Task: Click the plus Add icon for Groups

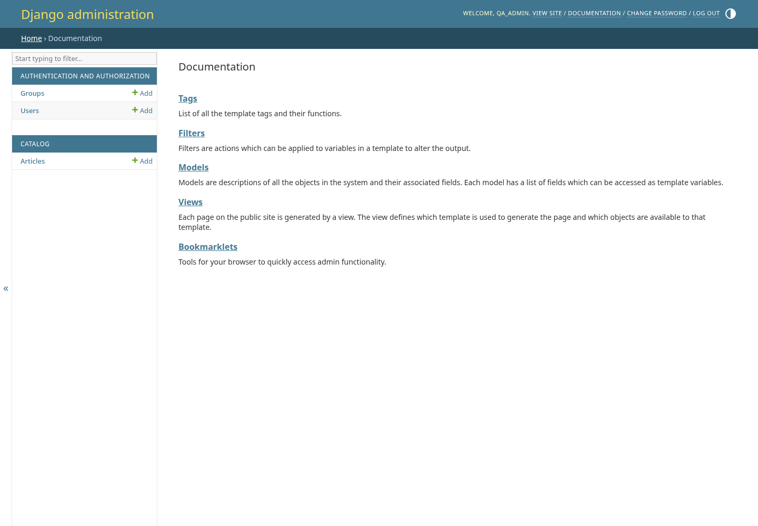Action: (x=142, y=93)
